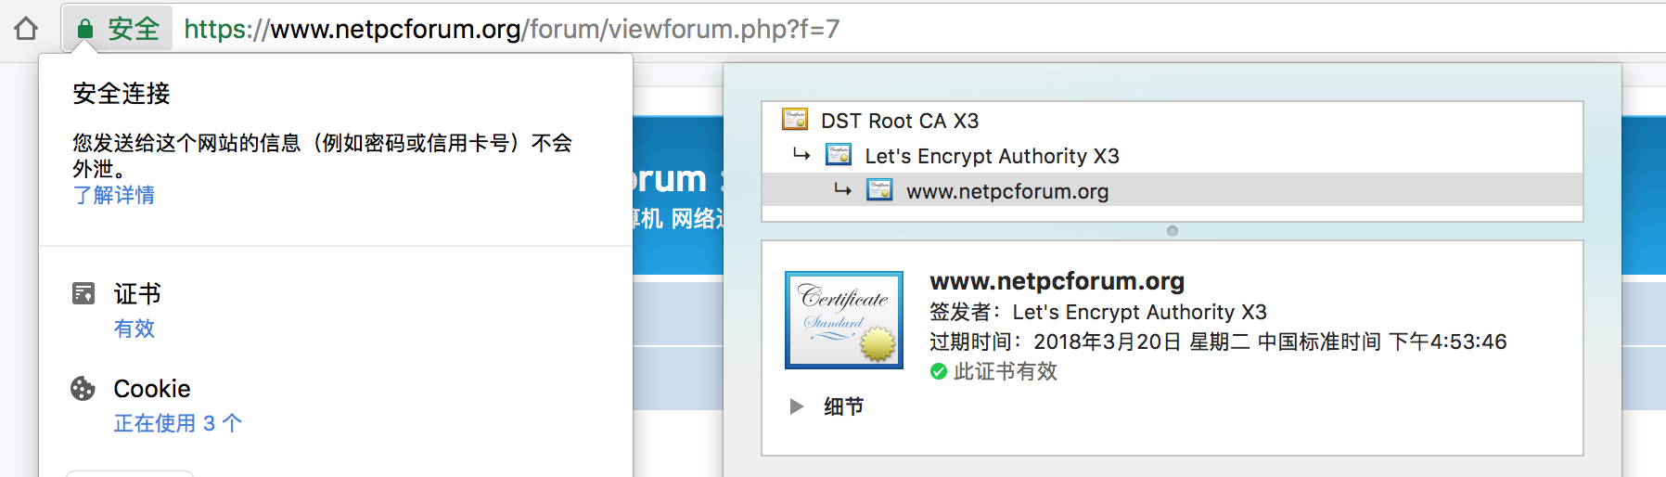This screenshot has width=1666, height=477.
Task: Select the www.netpcforum.org certificate row
Action: point(1173,190)
